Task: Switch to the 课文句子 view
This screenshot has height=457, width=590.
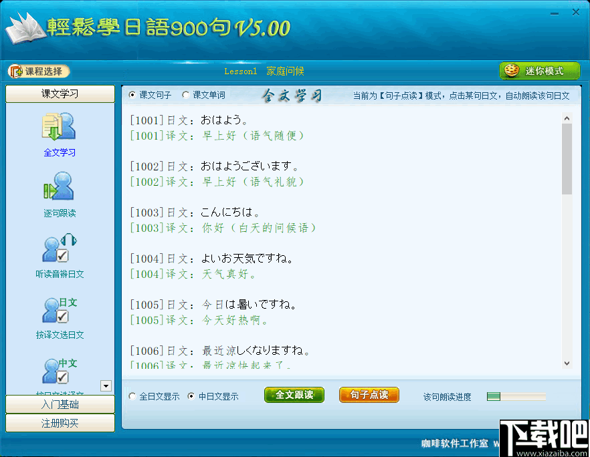Action: pos(131,95)
